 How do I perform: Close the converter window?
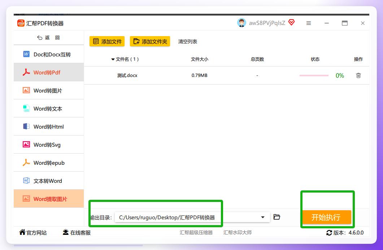pos(363,23)
